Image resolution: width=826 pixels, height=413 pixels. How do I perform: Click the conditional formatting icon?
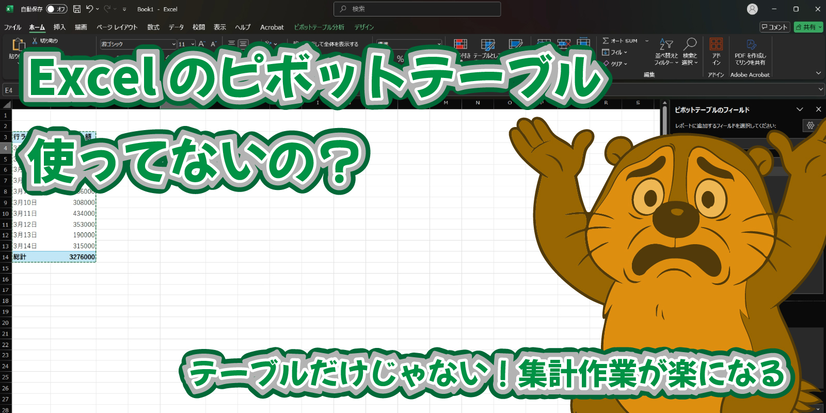(460, 44)
